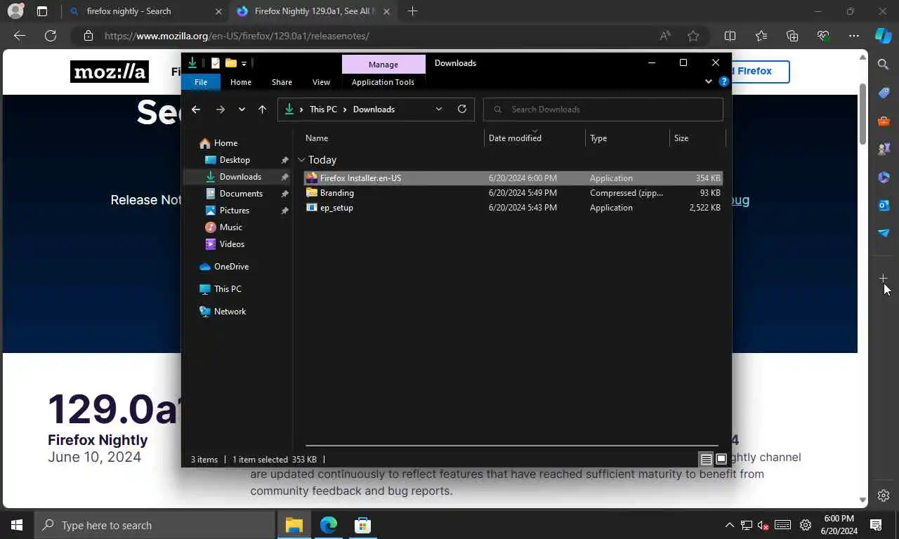Viewport: 899px width, 539px height.
Task: Click the Edge address bar URL
Action: (x=237, y=36)
